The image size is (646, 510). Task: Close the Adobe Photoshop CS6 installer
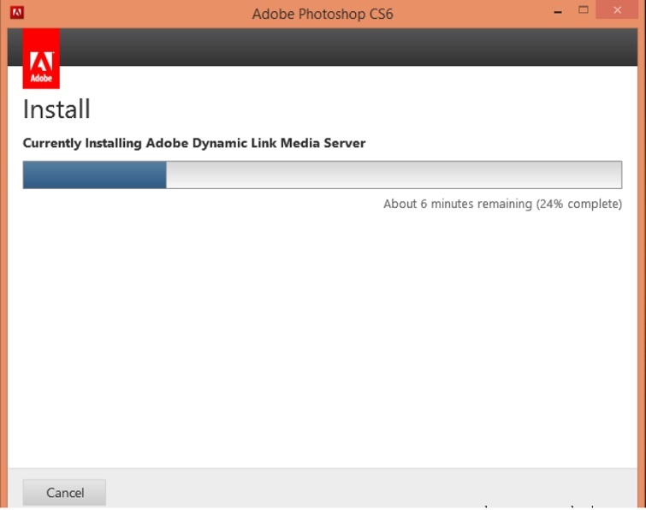click(621, 11)
